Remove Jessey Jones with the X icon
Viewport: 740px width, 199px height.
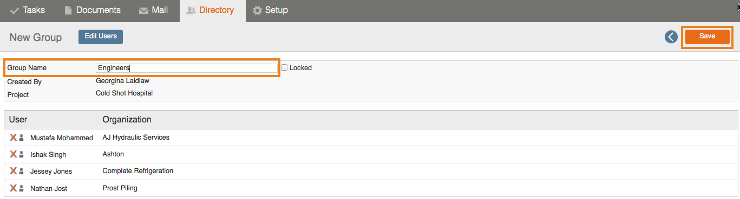[x=14, y=171]
